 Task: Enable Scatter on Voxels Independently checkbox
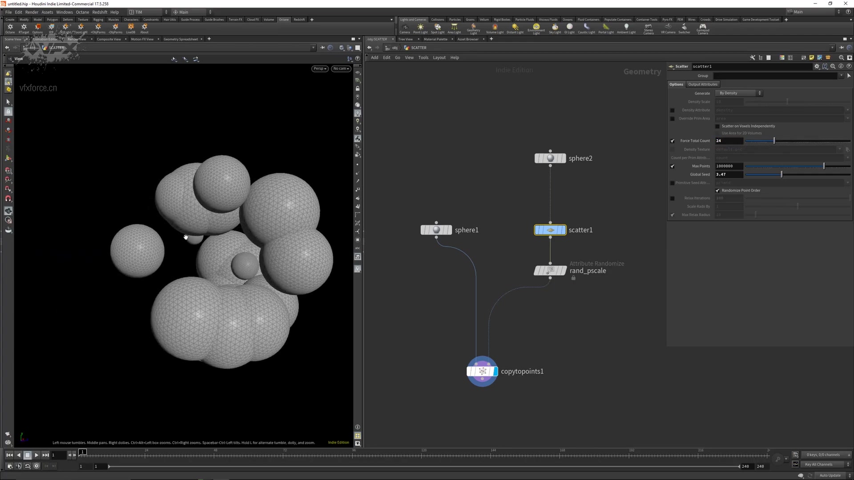(x=717, y=126)
